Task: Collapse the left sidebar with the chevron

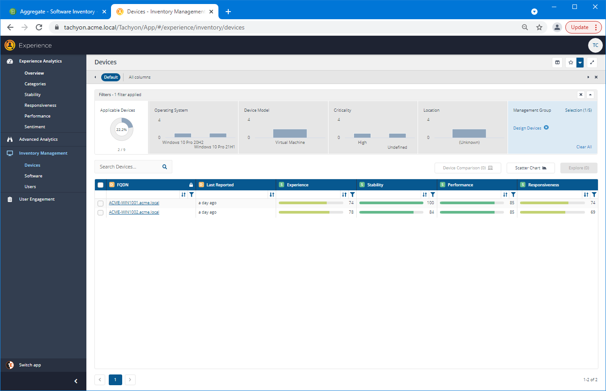Action: 76,381
